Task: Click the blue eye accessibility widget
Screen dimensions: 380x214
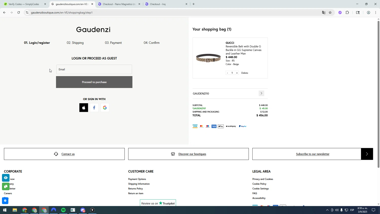Action: pyautogui.click(x=6, y=178)
